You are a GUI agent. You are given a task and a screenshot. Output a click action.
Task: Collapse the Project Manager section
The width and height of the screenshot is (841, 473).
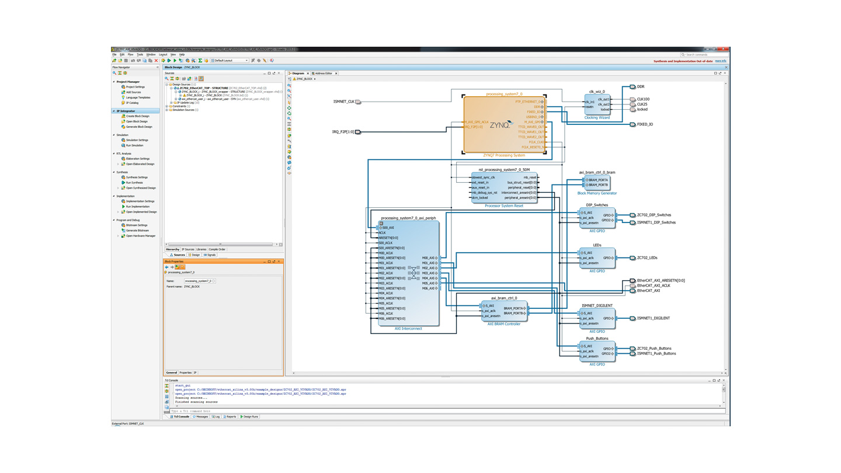click(x=114, y=82)
